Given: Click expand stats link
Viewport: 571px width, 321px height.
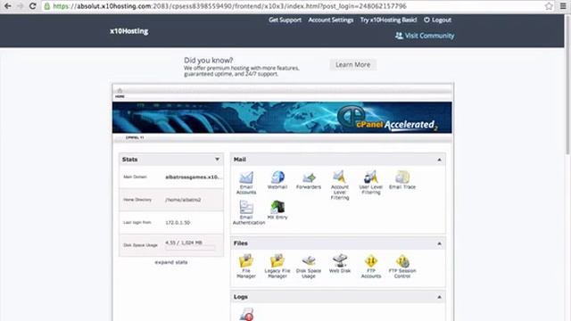Looking at the screenshot, I should [x=171, y=262].
